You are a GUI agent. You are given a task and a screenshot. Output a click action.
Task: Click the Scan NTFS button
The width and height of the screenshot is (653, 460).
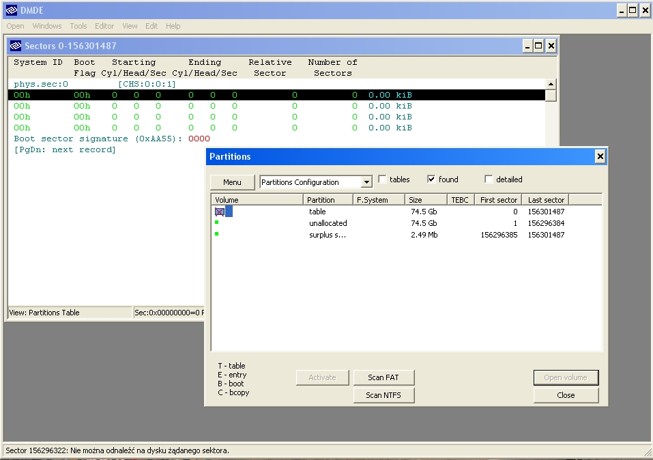383,395
